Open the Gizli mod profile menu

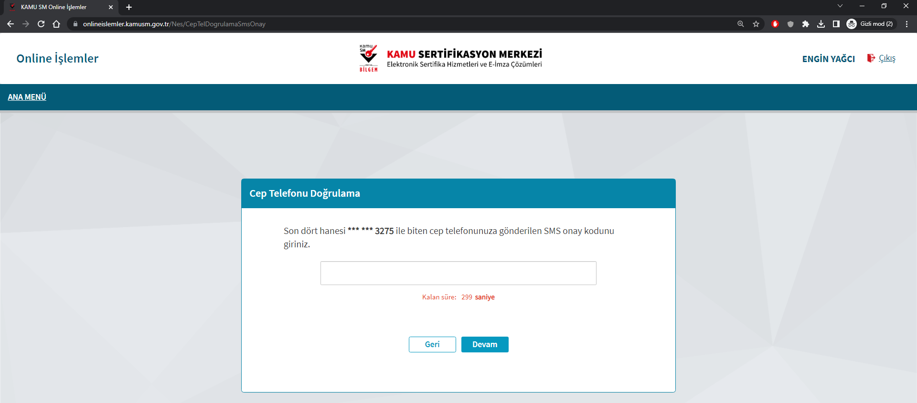871,24
